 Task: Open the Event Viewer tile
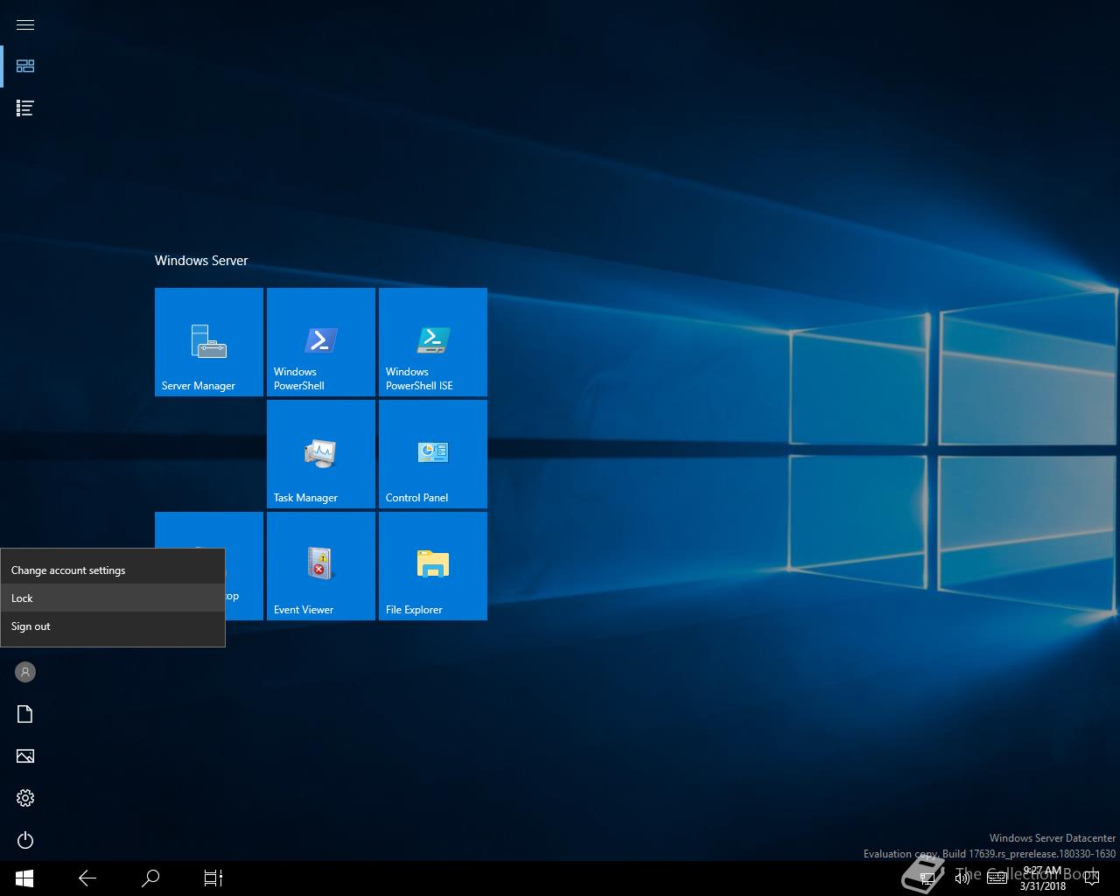321,566
